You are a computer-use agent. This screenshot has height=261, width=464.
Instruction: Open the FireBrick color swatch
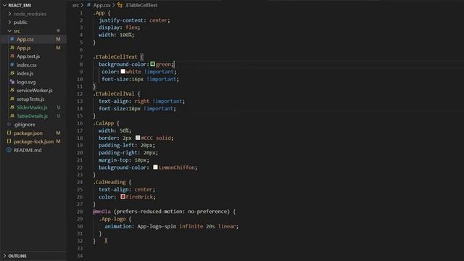pos(123,196)
